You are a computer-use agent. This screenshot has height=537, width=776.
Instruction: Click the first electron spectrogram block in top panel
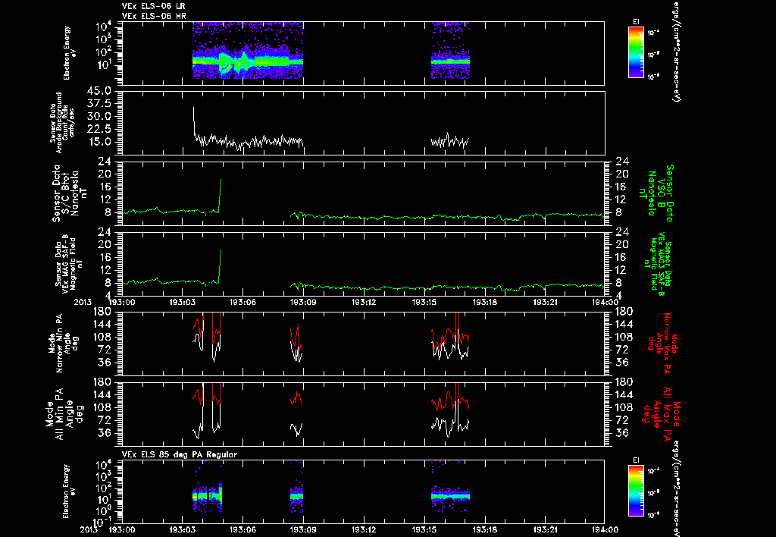coord(248,50)
